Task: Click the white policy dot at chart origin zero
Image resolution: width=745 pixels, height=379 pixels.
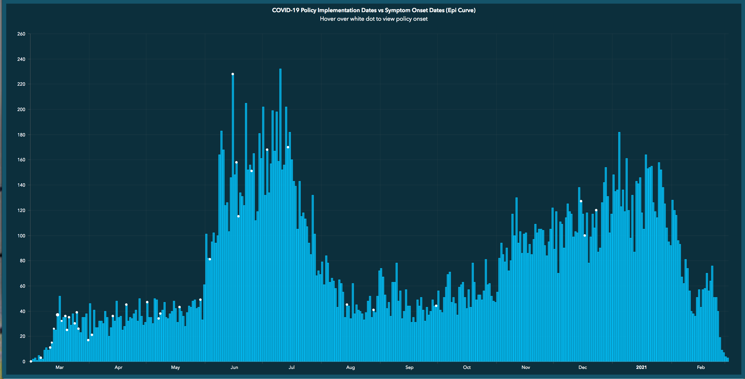Action: (31, 361)
